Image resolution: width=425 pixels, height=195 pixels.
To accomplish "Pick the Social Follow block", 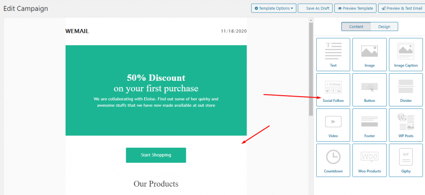I will click(x=333, y=89).
